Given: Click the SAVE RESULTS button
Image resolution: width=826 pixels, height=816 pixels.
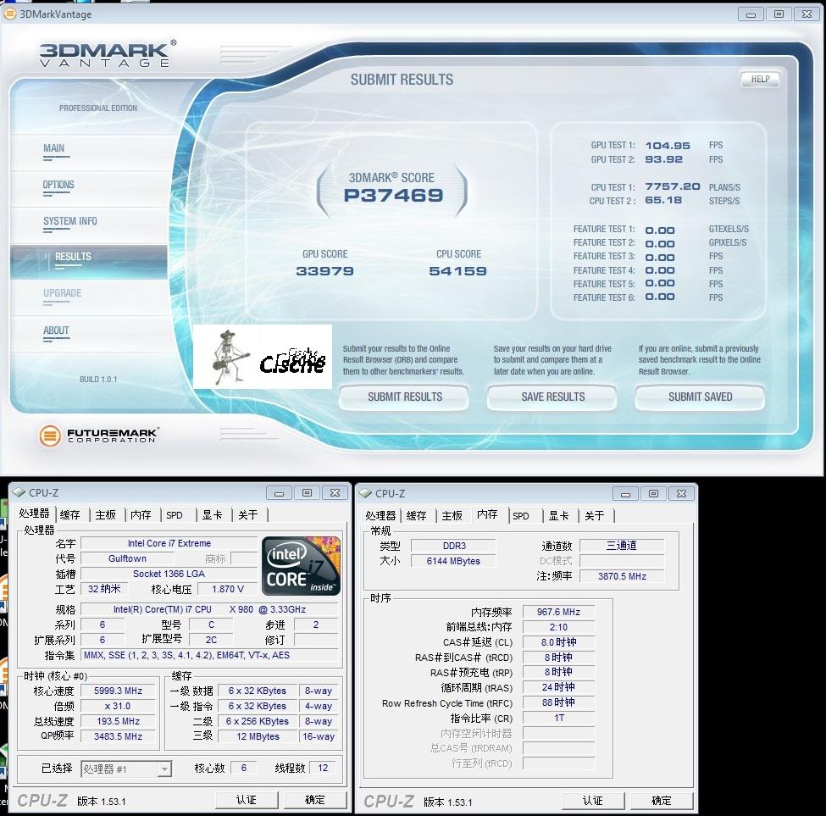Looking at the screenshot, I should tap(552, 397).
